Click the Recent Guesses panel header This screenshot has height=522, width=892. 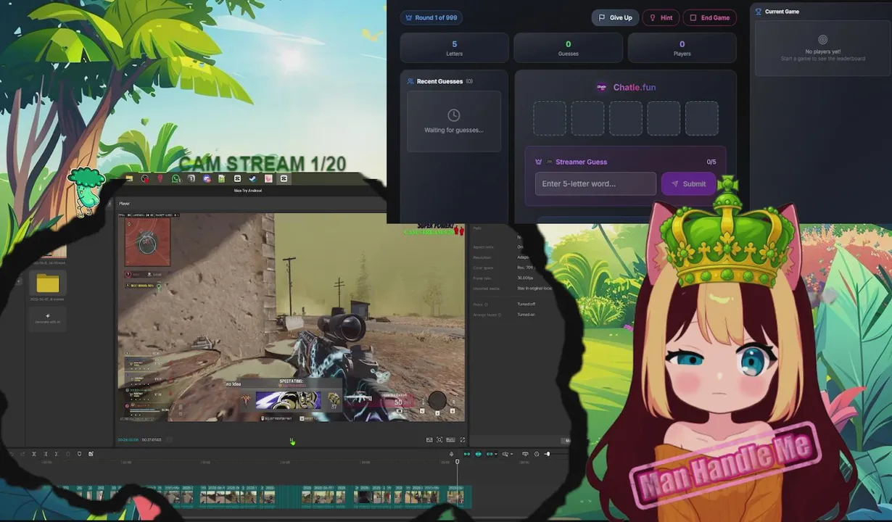pyautogui.click(x=439, y=81)
